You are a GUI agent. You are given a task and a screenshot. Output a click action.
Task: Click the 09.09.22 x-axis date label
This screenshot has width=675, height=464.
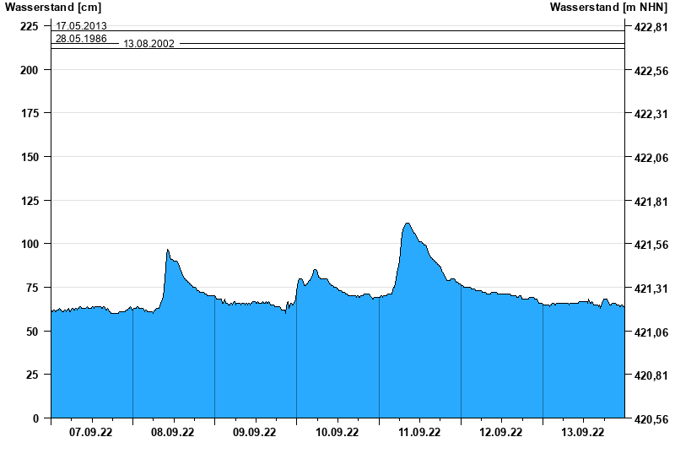pyautogui.click(x=255, y=433)
